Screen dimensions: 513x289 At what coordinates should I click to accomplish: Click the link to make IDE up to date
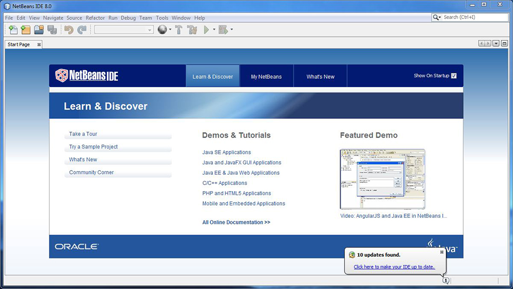coord(394,267)
